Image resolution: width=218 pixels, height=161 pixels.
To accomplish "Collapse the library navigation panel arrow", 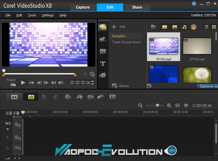I will pos(149,86).
